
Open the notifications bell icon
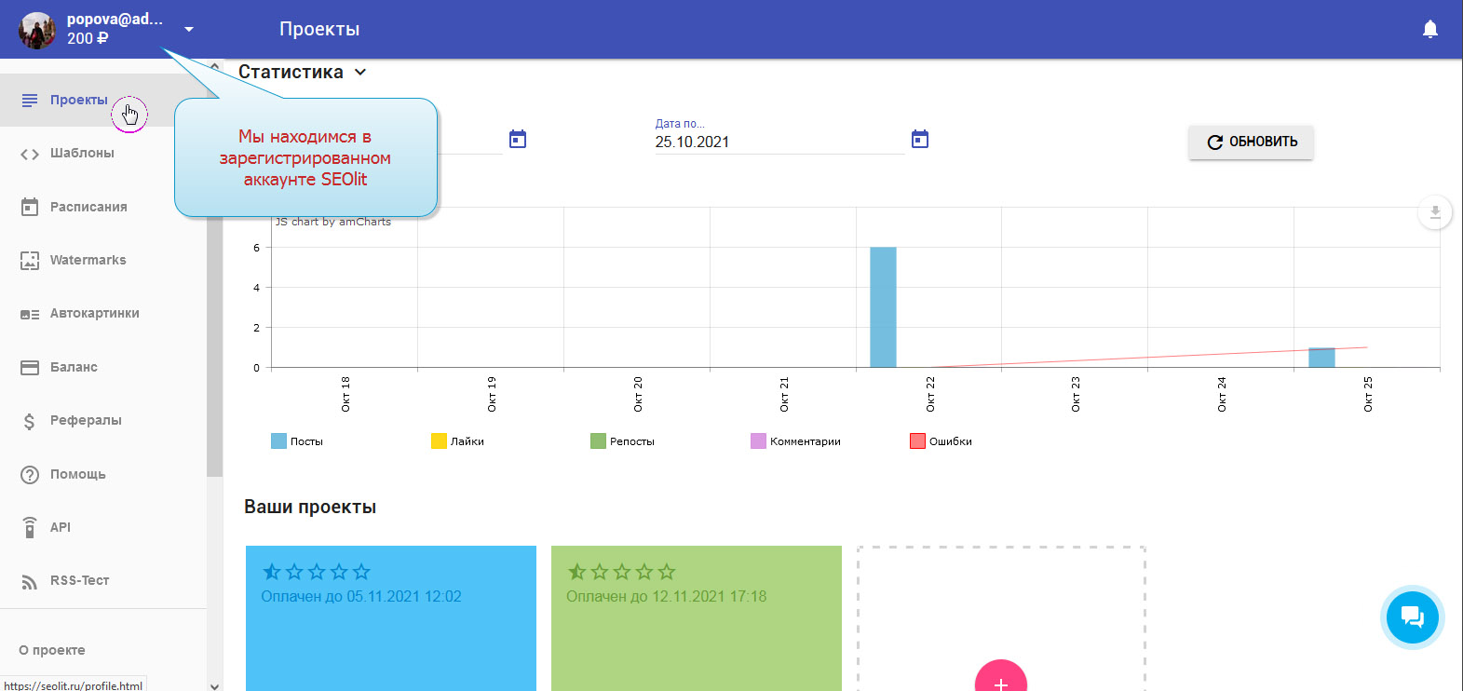tap(1429, 30)
